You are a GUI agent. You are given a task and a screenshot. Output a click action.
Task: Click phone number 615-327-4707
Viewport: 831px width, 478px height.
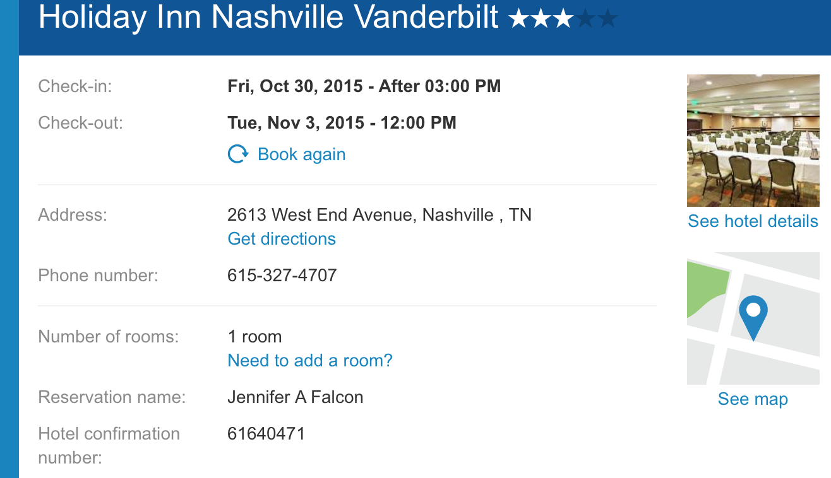(282, 276)
